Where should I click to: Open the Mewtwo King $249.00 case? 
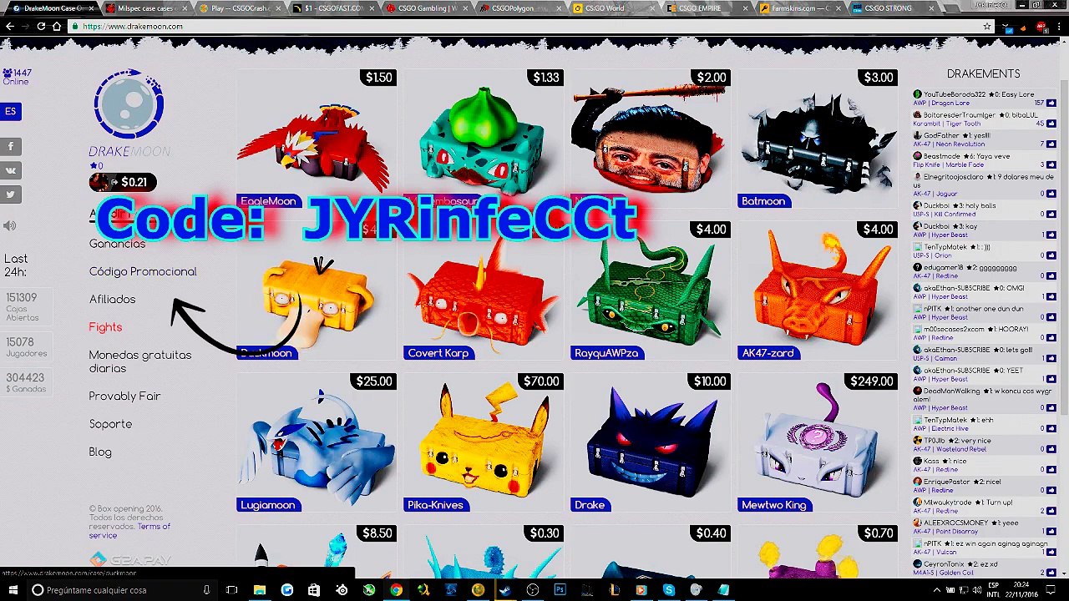(x=817, y=442)
